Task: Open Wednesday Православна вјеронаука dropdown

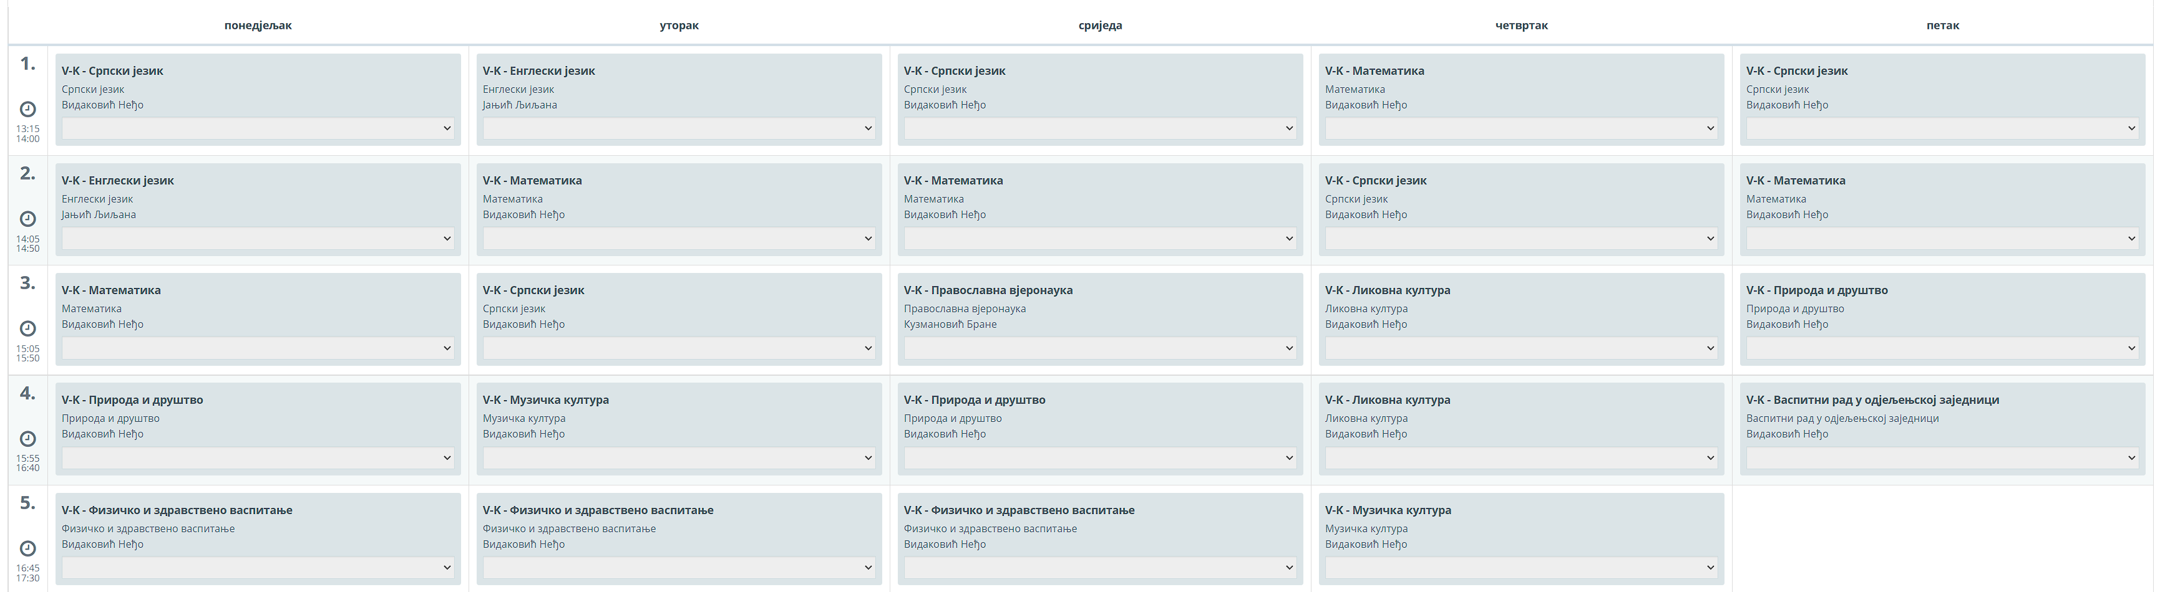Action: [x=1099, y=348]
